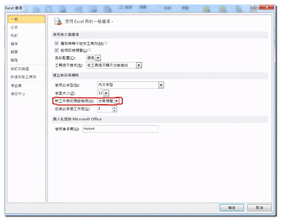This screenshot has height=221, width=282.
Task: Open the 公式 options category
Action: click(x=14, y=27)
